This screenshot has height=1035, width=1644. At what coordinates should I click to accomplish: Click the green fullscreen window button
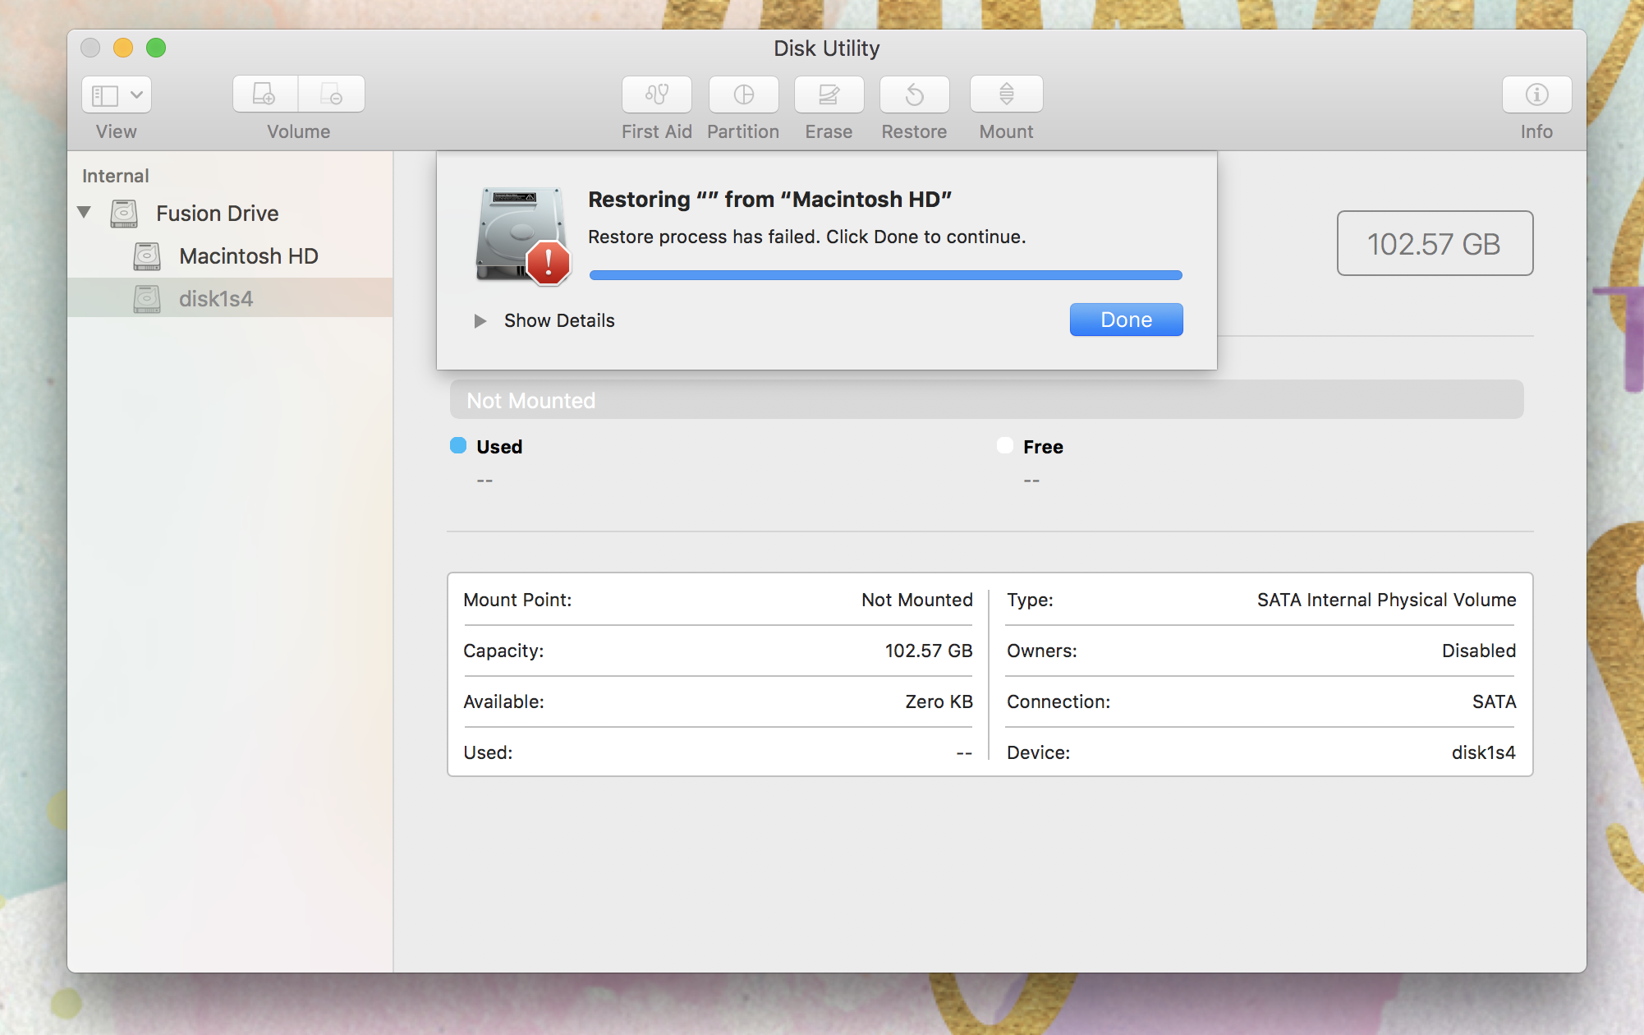[156, 48]
